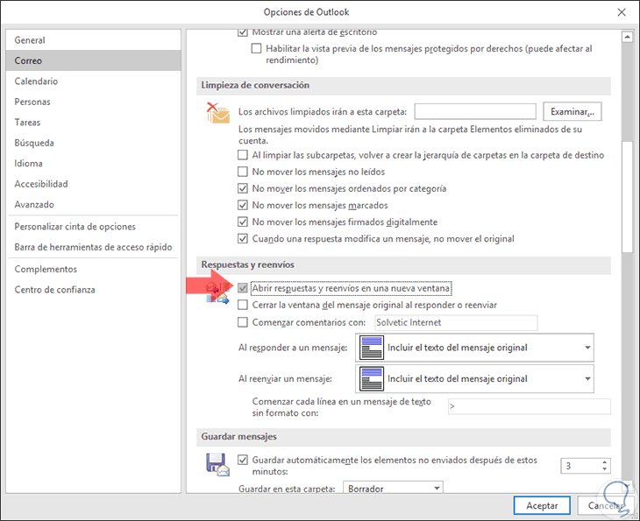Check 'Cerrar la ventana del mensaje original'
Image resolution: width=640 pixels, height=521 pixels.
(243, 305)
